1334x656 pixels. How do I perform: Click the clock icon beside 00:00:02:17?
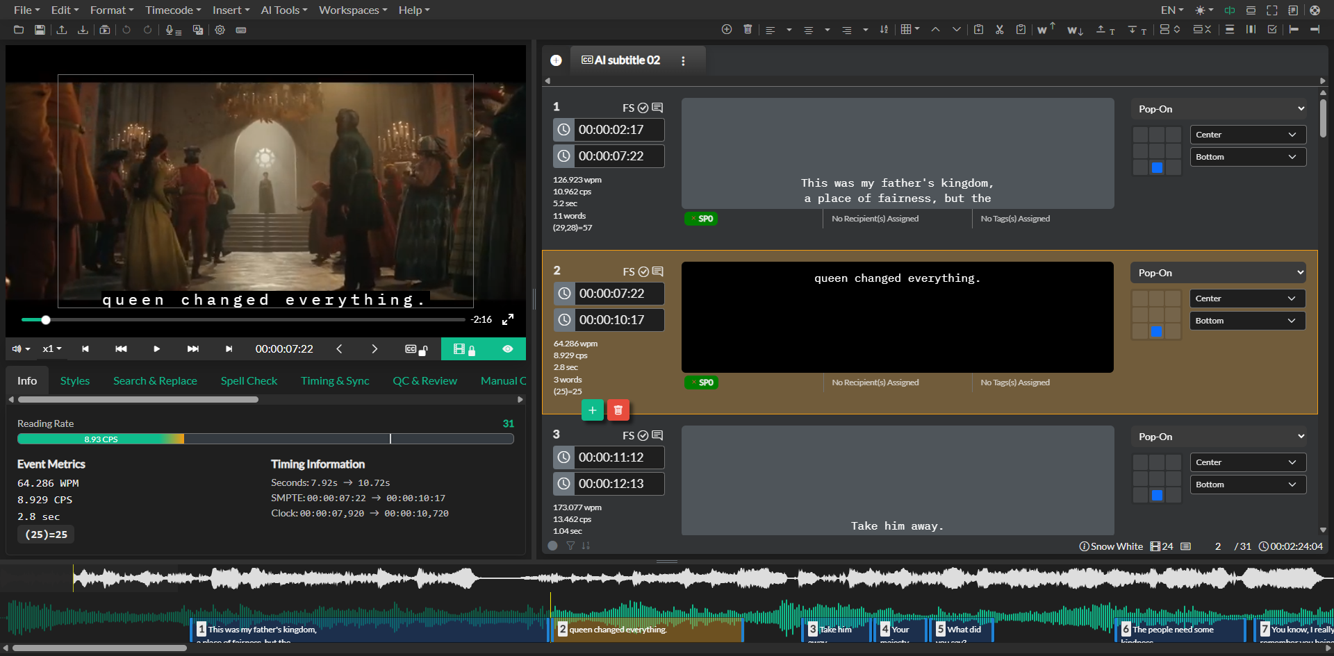tap(563, 130)
